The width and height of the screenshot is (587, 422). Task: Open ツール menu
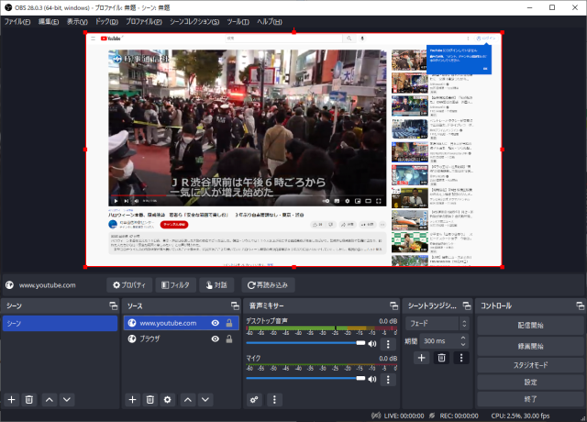click(x=238, y=22)
